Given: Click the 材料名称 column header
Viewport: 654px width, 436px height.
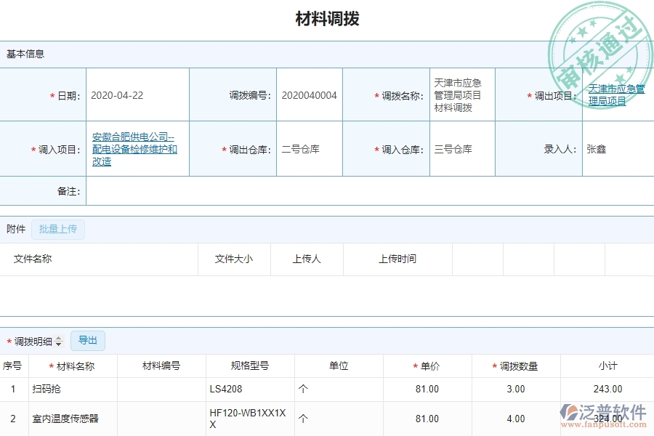Looking at the screenshot, I should click(x=76, y=366).
